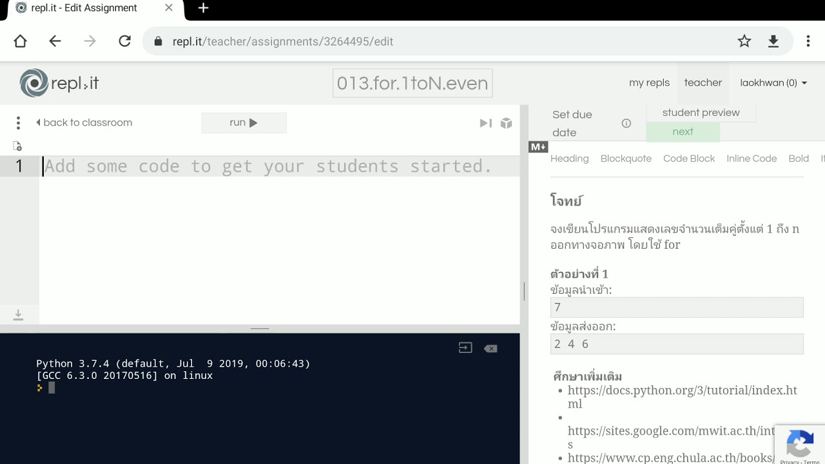Expand the laokhwan (0) account dropdown
This screenshot has width=825, height=464.
[773, 82]
